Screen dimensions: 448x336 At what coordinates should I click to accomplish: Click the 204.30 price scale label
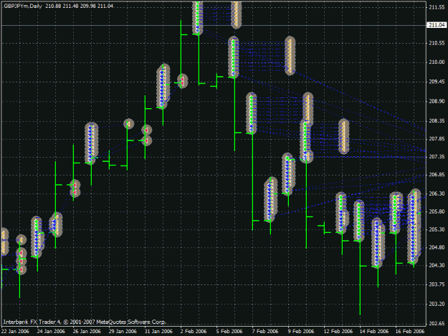[x=437, y=265]
